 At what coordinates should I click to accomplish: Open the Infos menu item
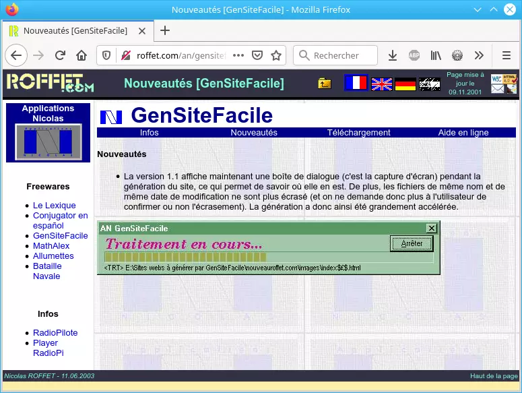coord(149,133)
